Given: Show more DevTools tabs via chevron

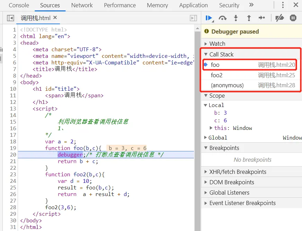Looking at the screenshot, I should coord(251,5).
